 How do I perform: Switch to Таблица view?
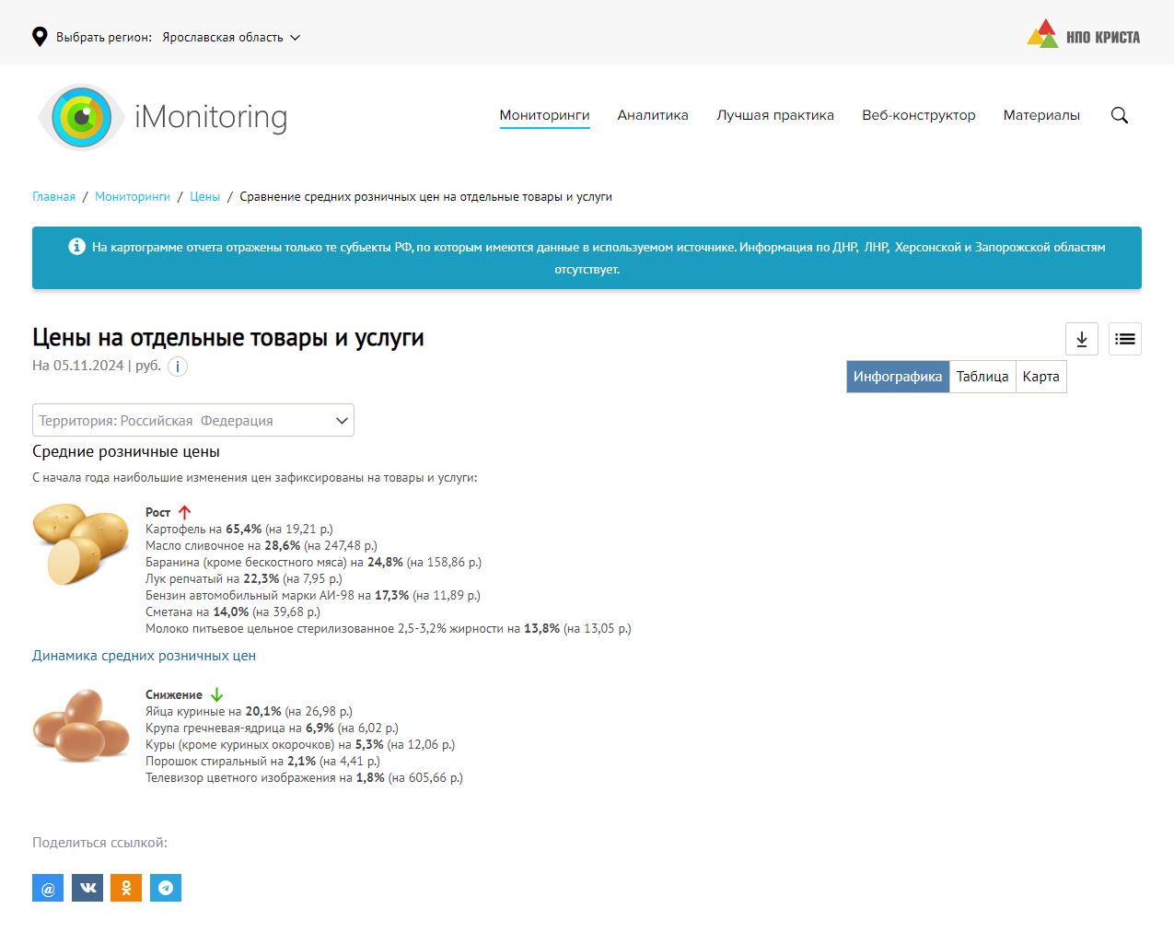pos(982,377)
